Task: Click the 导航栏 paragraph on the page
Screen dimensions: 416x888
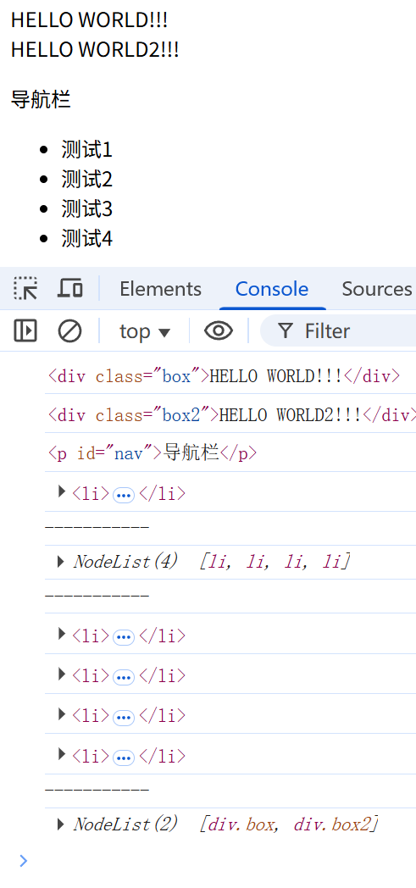Action: coord(41,100)
